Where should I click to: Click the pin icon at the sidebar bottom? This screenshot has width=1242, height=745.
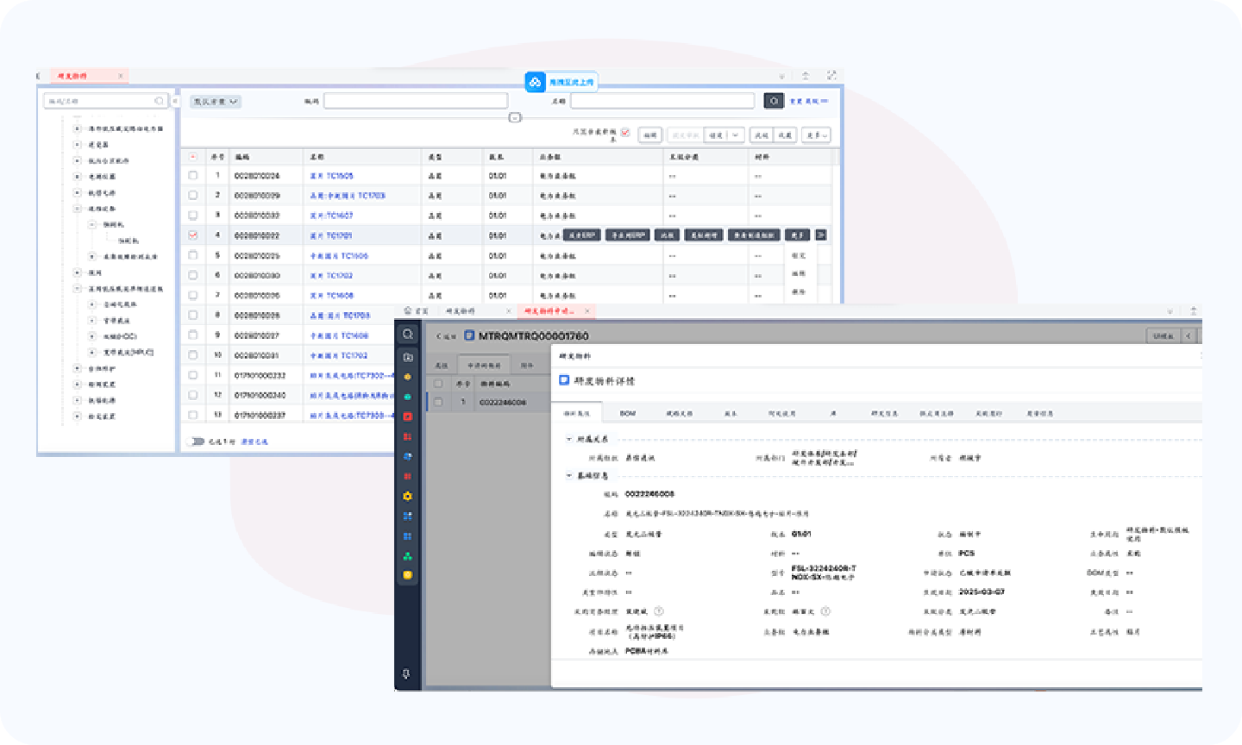click(x=407, y=673)
